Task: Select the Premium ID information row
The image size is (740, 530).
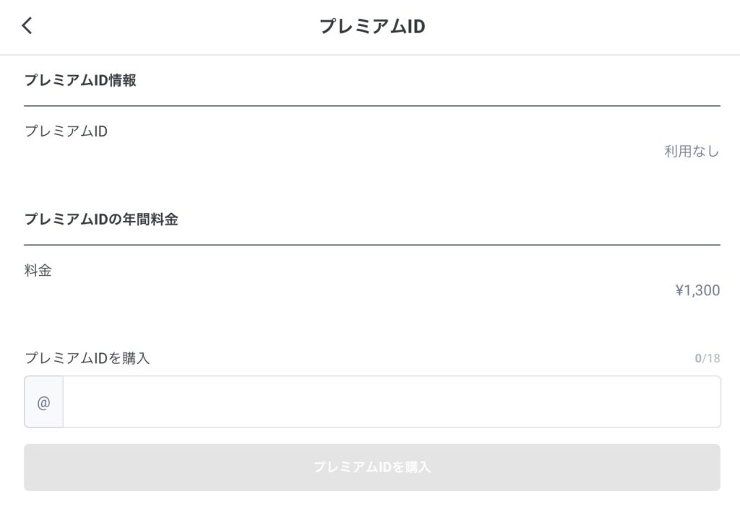Action: click(370, 142)
